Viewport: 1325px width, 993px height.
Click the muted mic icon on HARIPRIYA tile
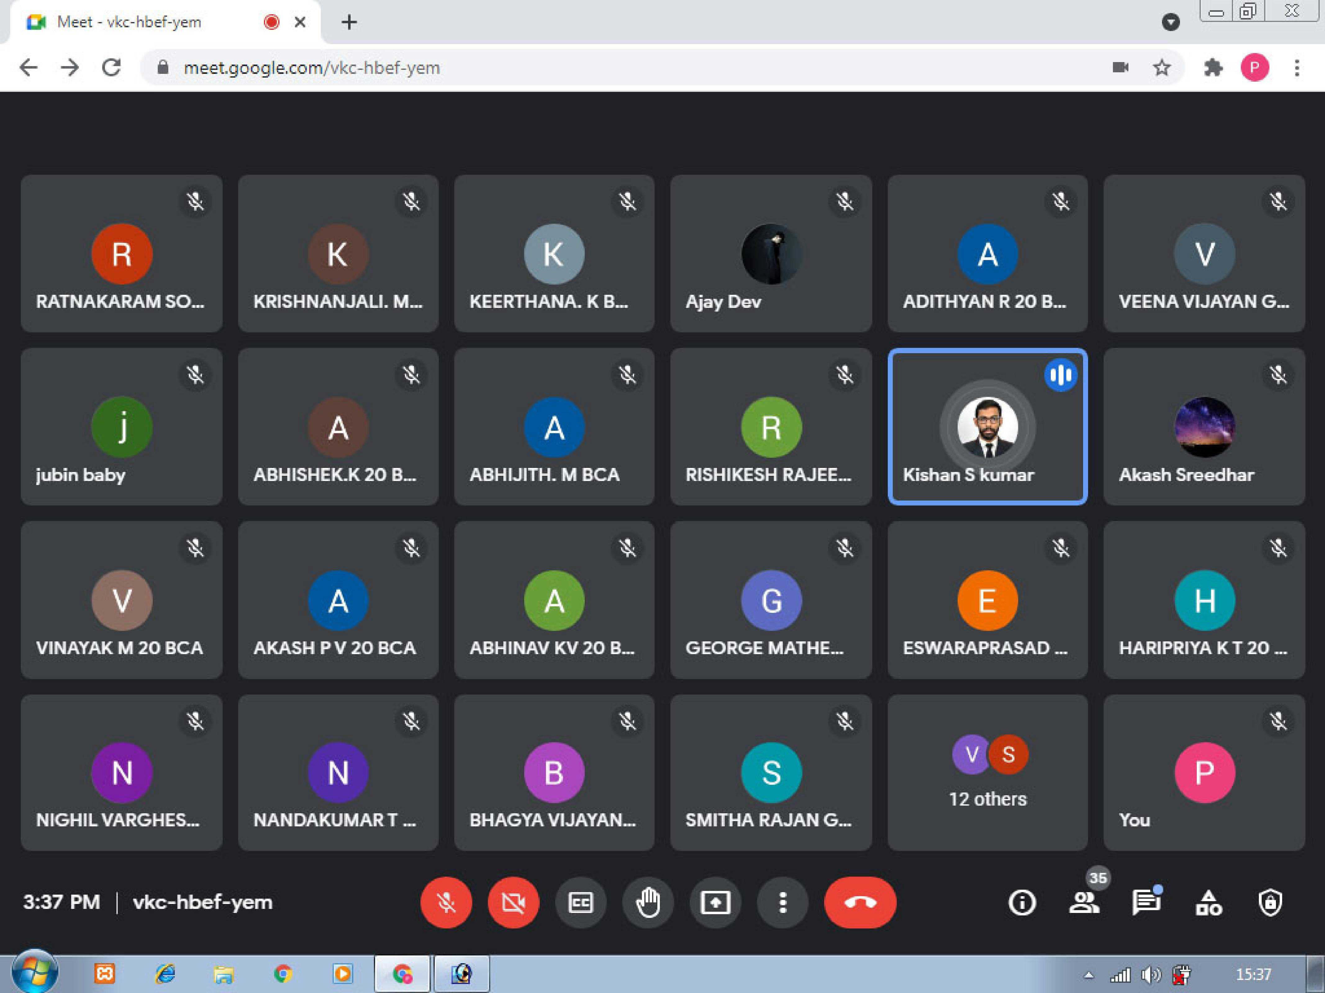pyautogui.click(x=1278, y=548)
